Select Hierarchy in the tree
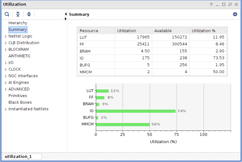242x162 pixels. pos(18,23)
